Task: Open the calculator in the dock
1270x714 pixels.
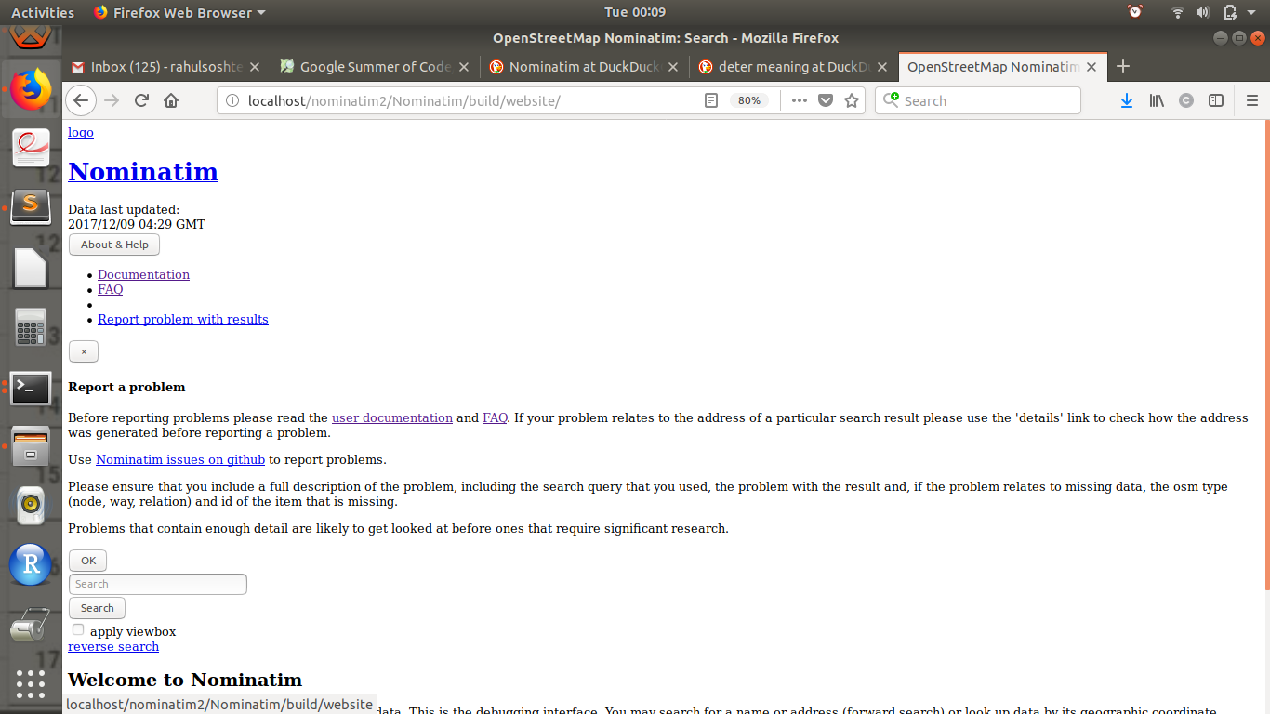Action: pyautogui.click(x=31, y=327)
